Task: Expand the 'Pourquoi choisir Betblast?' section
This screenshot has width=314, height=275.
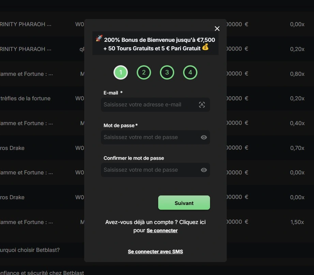Action: 30,250
